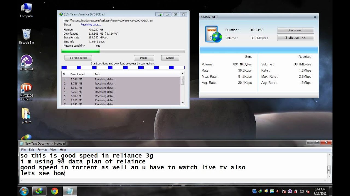350x196 pixels.
Task: Click the green arrow tray button in download window
Action: [x=159, y=14]
